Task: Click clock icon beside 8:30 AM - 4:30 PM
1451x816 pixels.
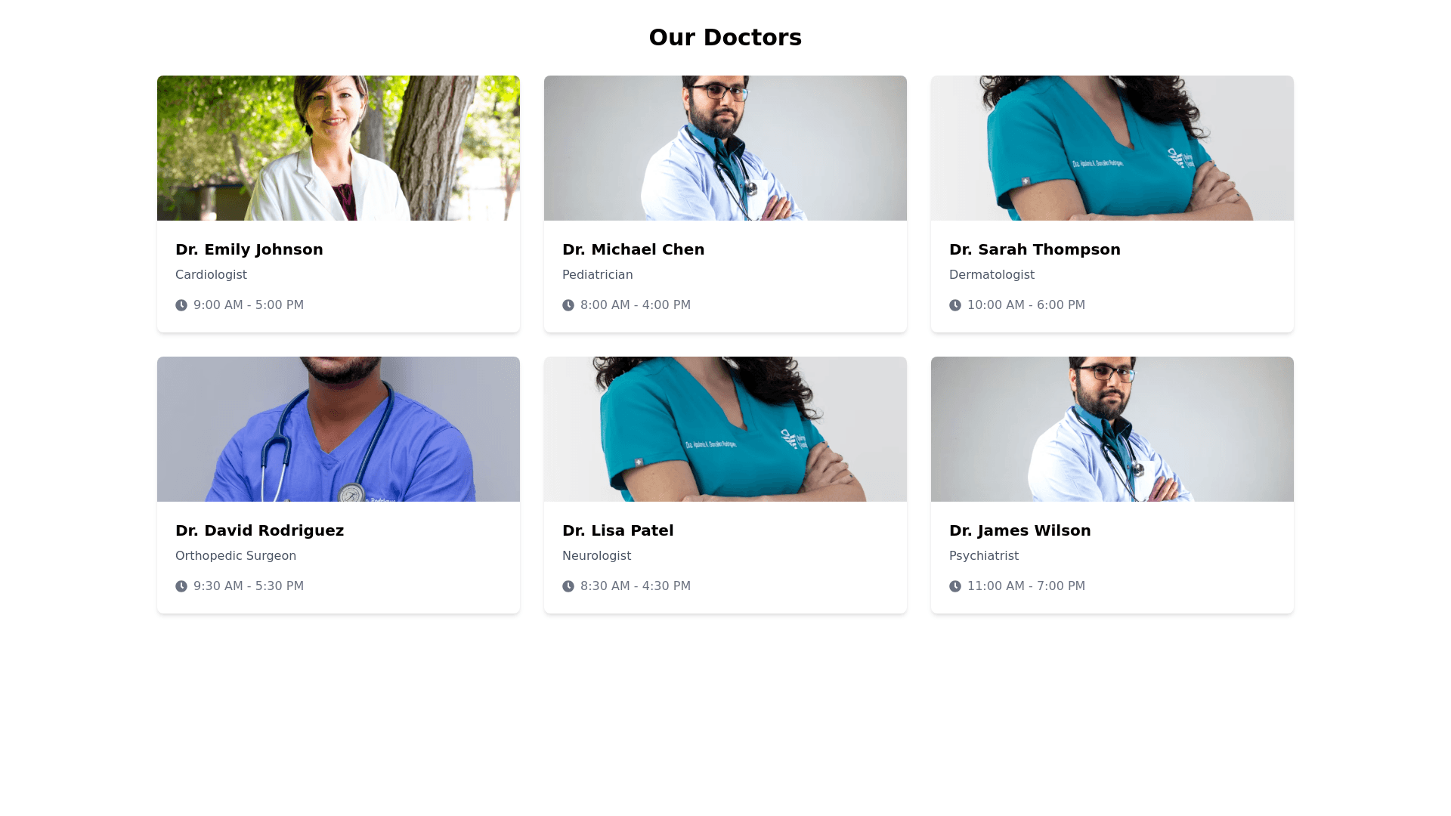Action: [x=568, y=586]
